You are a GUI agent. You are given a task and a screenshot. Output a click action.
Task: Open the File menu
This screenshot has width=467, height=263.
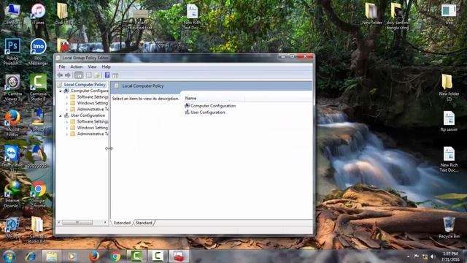click(61, 66)
